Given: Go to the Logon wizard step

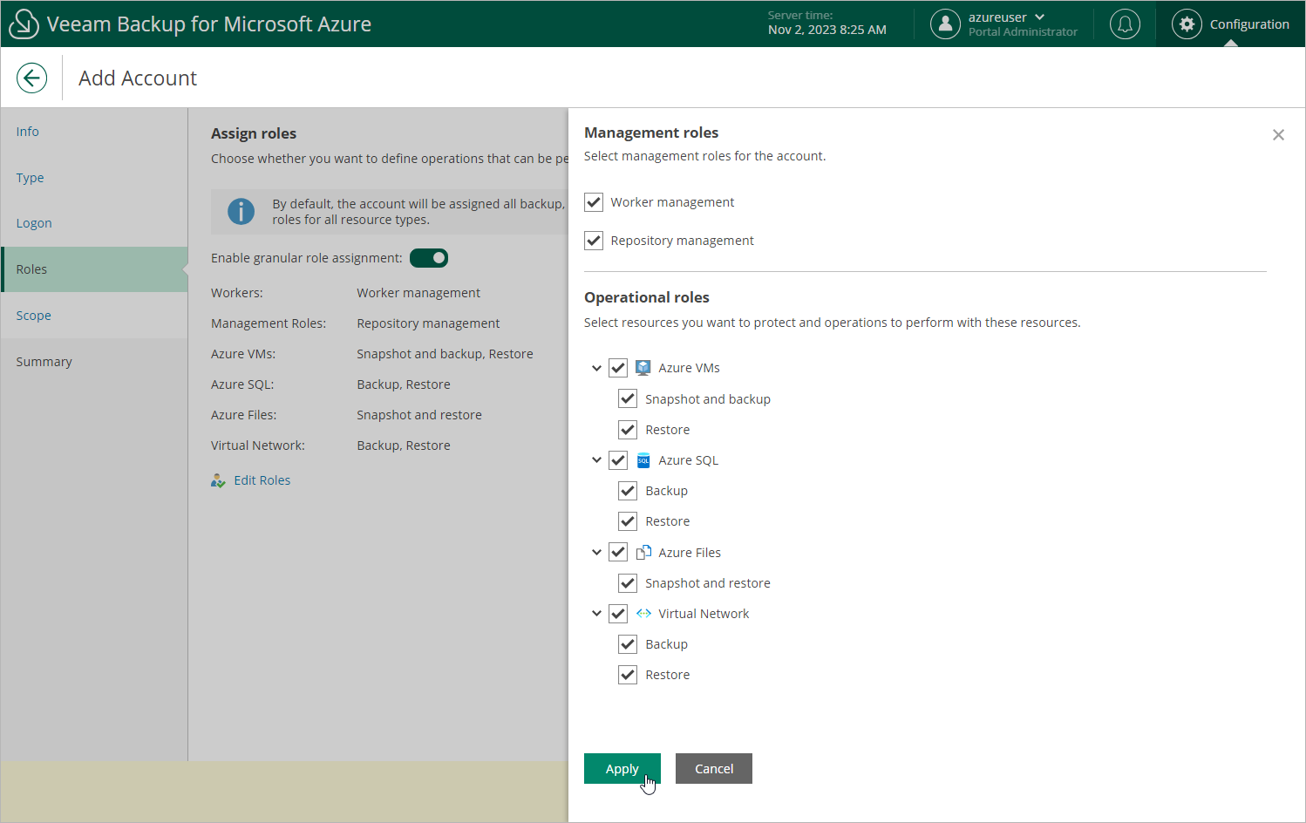Looking at the screenshot, I should pos(94,223).
